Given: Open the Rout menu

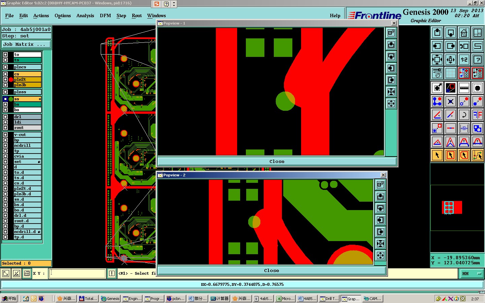Looking at the screenshot, I should pos(137,15).
